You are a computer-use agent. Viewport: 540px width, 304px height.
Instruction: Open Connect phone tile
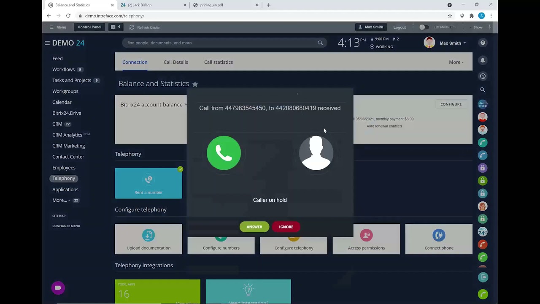[x=439, y=239]
